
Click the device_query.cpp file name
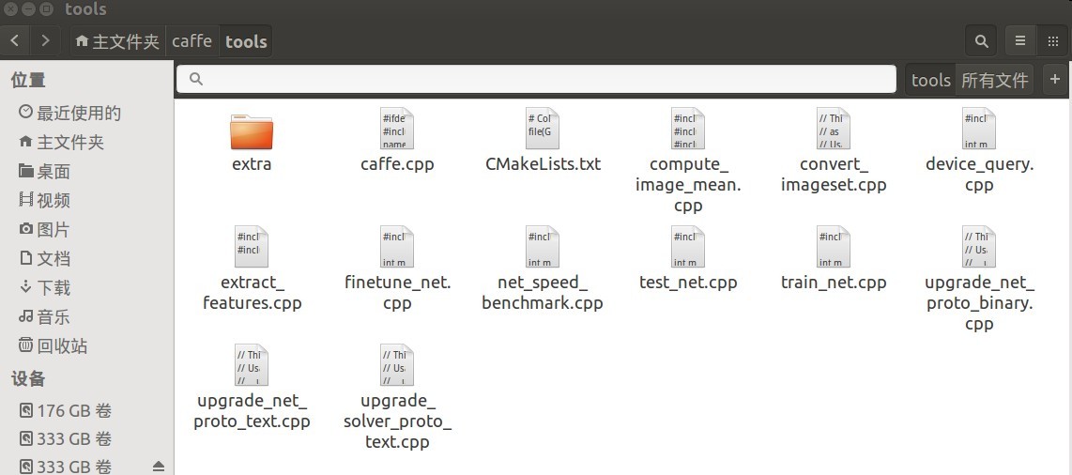point(979,175)
